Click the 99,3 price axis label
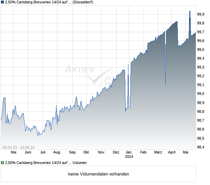The image size is (210, 185). [201, 67]
